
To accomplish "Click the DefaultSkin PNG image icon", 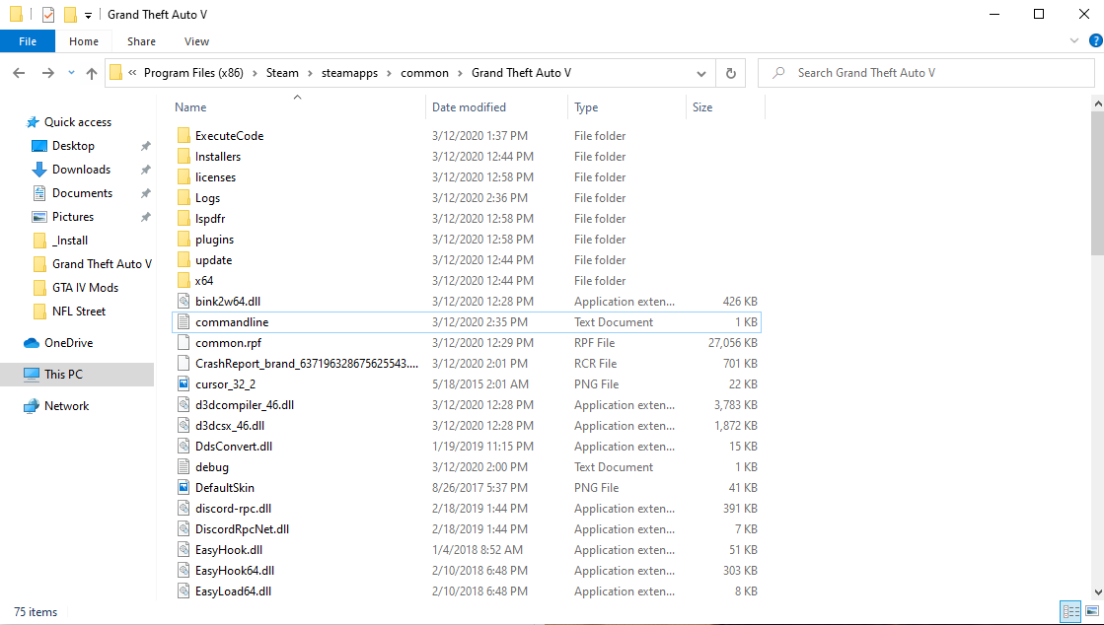I will click(x=184, y=488).
